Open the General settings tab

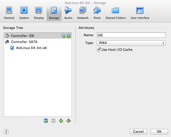pos(9,13)
